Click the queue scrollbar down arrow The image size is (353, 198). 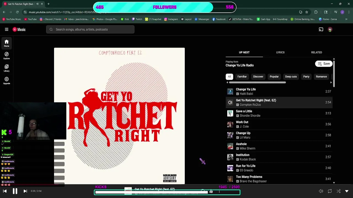tap(334, 183)
